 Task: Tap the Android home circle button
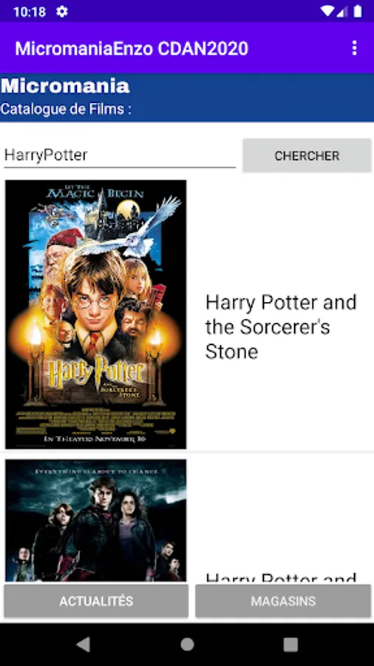pos(187,645)
